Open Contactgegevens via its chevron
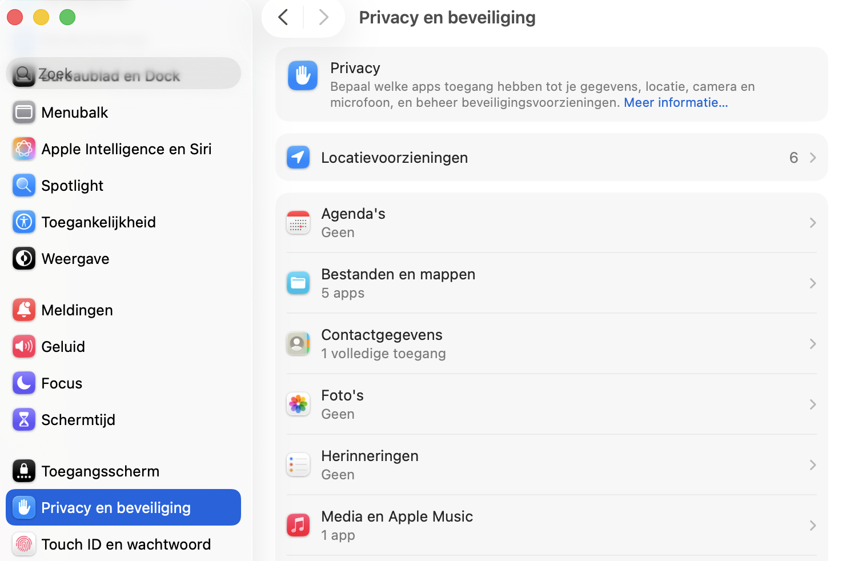Image resolution: width=842 pixels, height=561 pixels. pyautogui.click(x=813, y=343)
